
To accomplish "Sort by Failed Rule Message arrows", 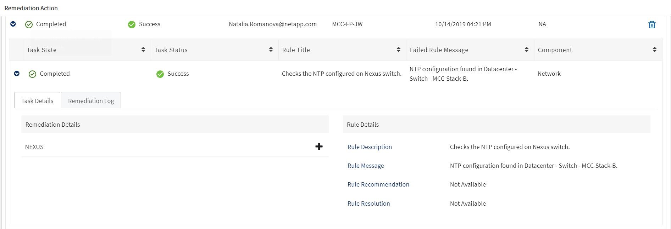I will 527,50.
